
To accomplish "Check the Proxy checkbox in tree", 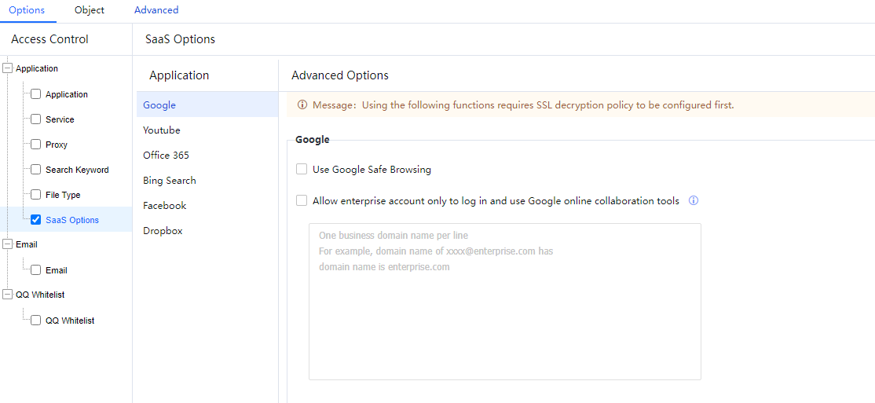I will tap(35, 145).
